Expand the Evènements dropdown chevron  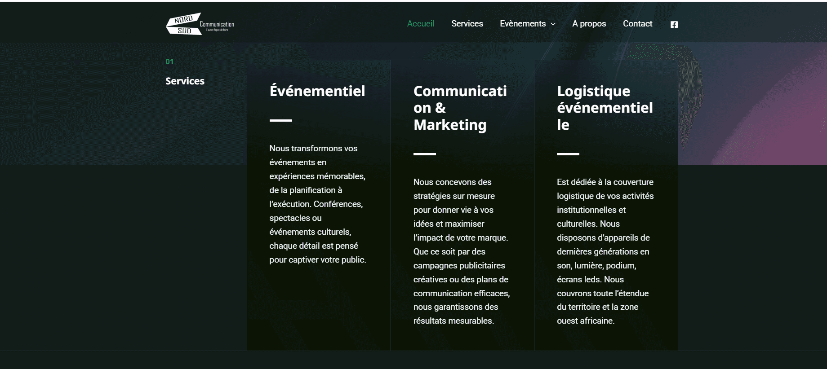(x=553, y=24)
